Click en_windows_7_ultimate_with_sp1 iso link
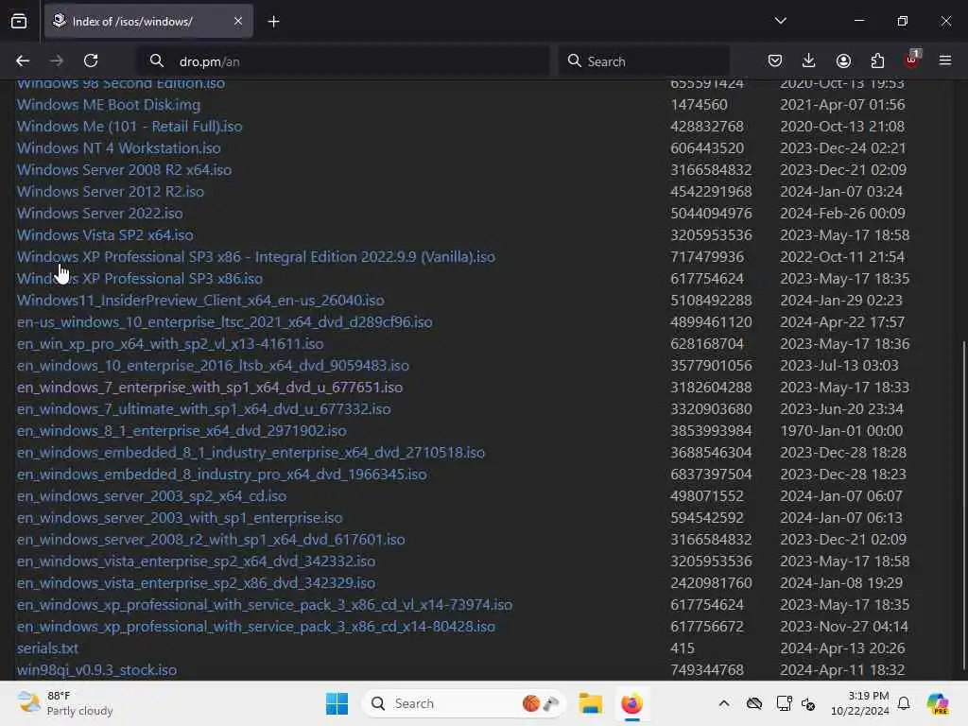This screenshot has width=968, height=726. 204,408
